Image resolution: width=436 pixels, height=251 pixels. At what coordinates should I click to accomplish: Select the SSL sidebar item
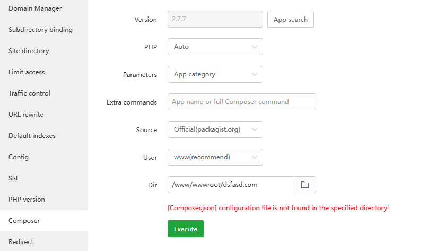(14, 178)
